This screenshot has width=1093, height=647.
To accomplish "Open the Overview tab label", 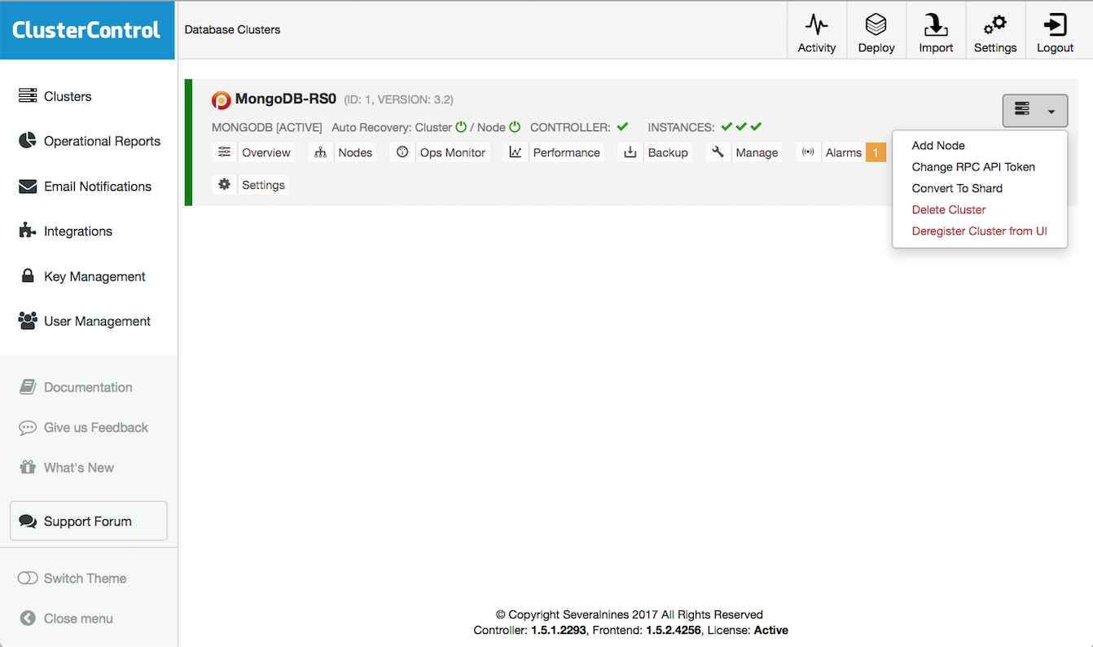I will click(266, 152).
